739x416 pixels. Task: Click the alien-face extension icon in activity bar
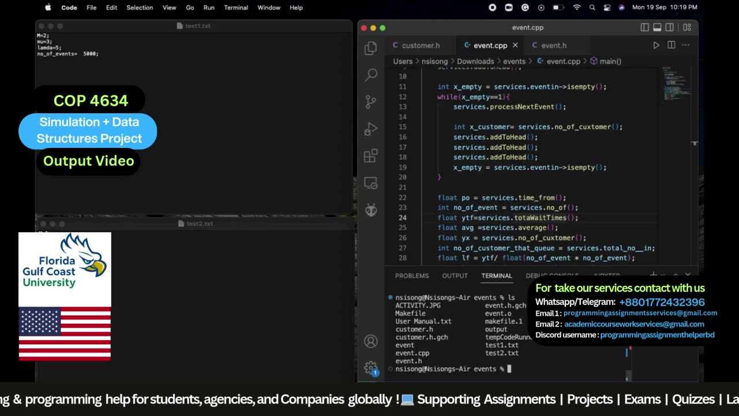click(371, 211)
